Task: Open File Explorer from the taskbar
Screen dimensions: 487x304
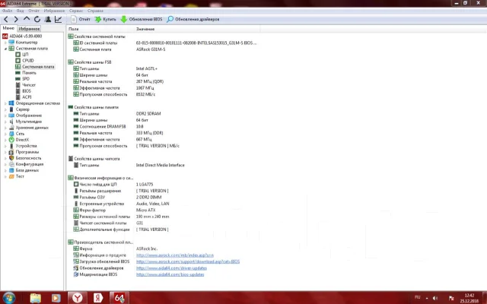Action: click(x=36, y=298)
